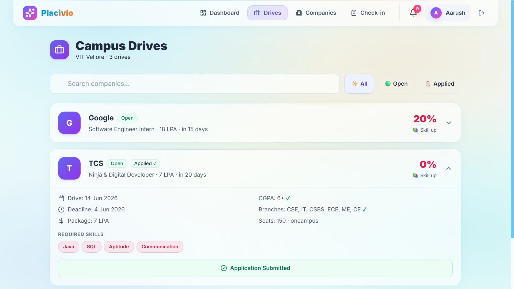Click the 0% match score on TCS
The height and width of the screenshot is (289, 514).
click(428, 164)
